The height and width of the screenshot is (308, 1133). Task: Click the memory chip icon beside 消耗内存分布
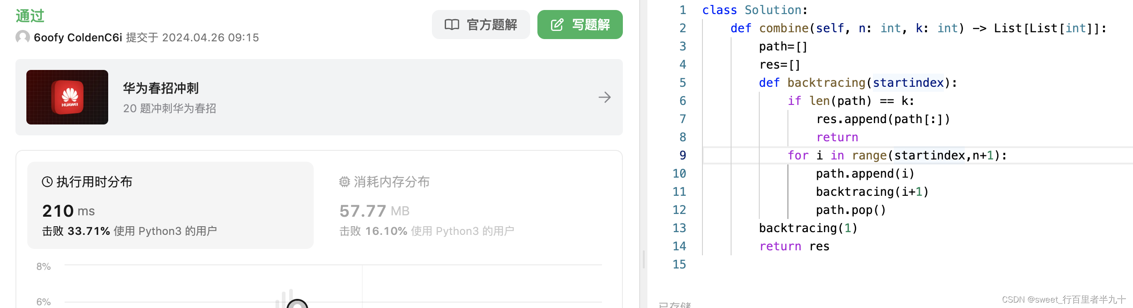(x=344, y=181)
